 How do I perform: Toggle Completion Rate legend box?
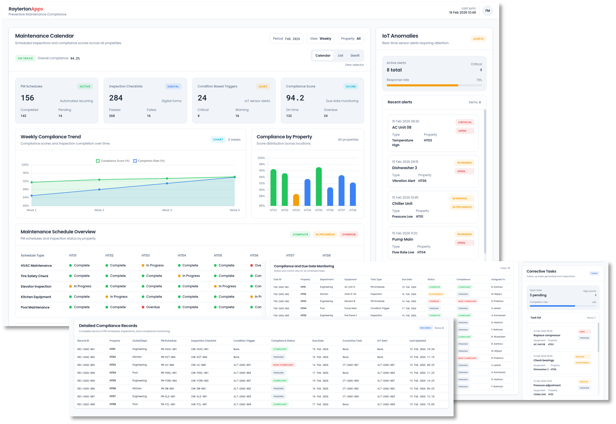[x=135, y=161]
